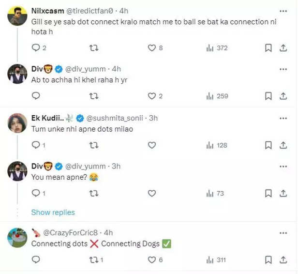This screenshot has height=274, width=298.
Task: Open Nilxcasm's profile avatar
Action: point(17,17)
